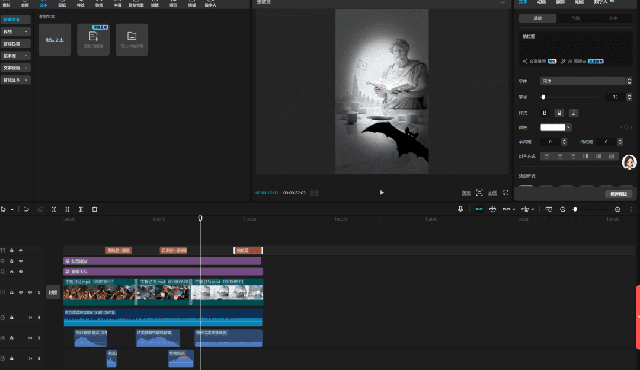Click the zoom-in plus icon for timeline
The height and width of the screenshot is (370, 640).
617,209
